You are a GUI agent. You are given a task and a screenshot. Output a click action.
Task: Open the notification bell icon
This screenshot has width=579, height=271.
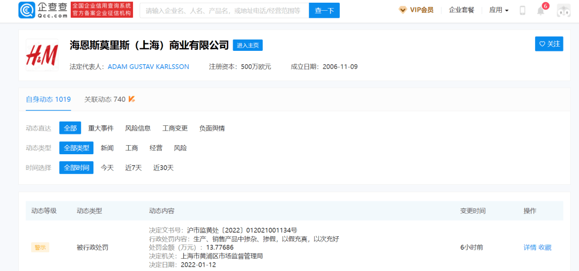pyautogui.click(x=540, y=11)
